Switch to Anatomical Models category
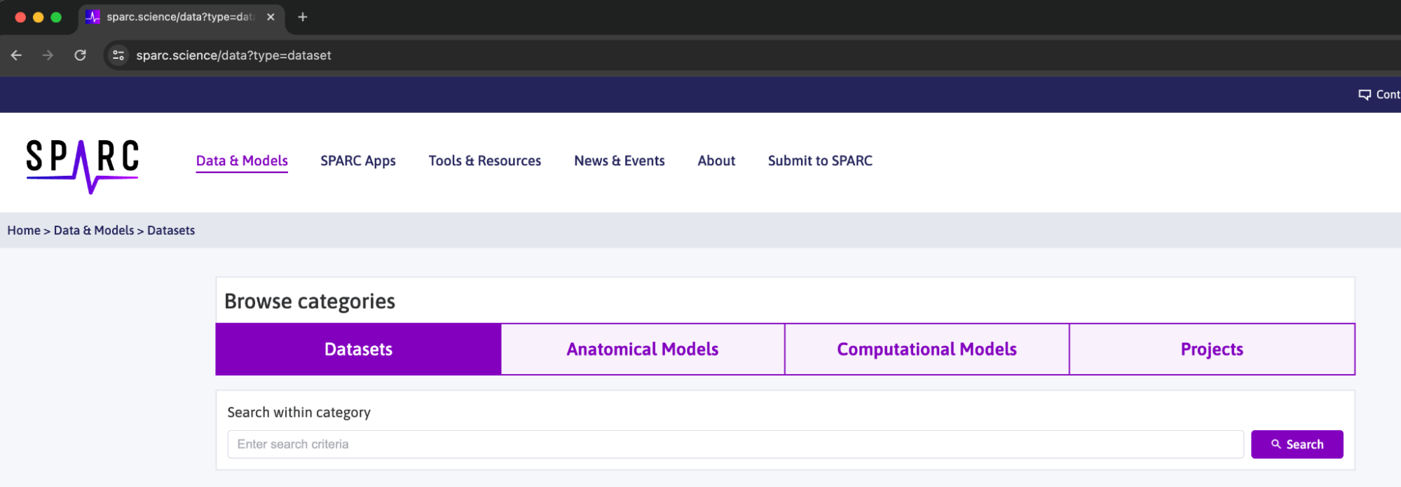The image size is (1401, 487). [643, 349]
